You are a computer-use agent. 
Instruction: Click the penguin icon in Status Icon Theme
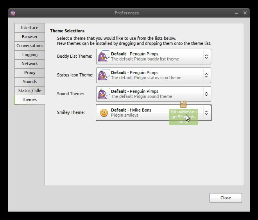click(104, 75)
